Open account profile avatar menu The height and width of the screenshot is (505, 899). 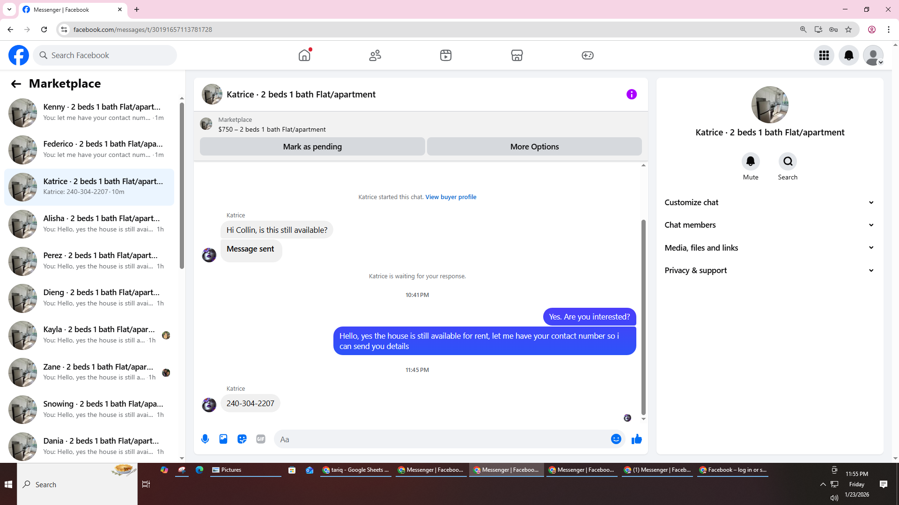click(873, 55)
